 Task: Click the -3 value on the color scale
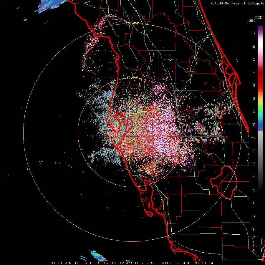(x=253, y=164)
